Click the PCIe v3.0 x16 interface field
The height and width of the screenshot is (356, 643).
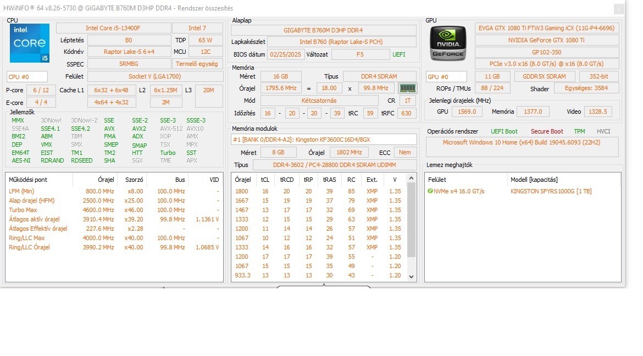click(547, 64)
